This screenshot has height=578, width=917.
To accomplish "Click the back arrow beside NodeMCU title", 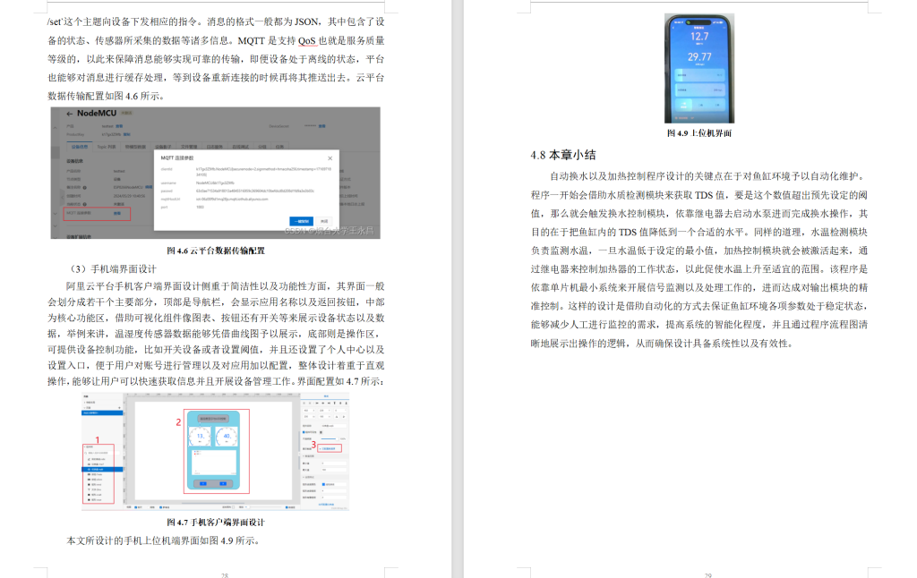I will [x=70, y=113].
